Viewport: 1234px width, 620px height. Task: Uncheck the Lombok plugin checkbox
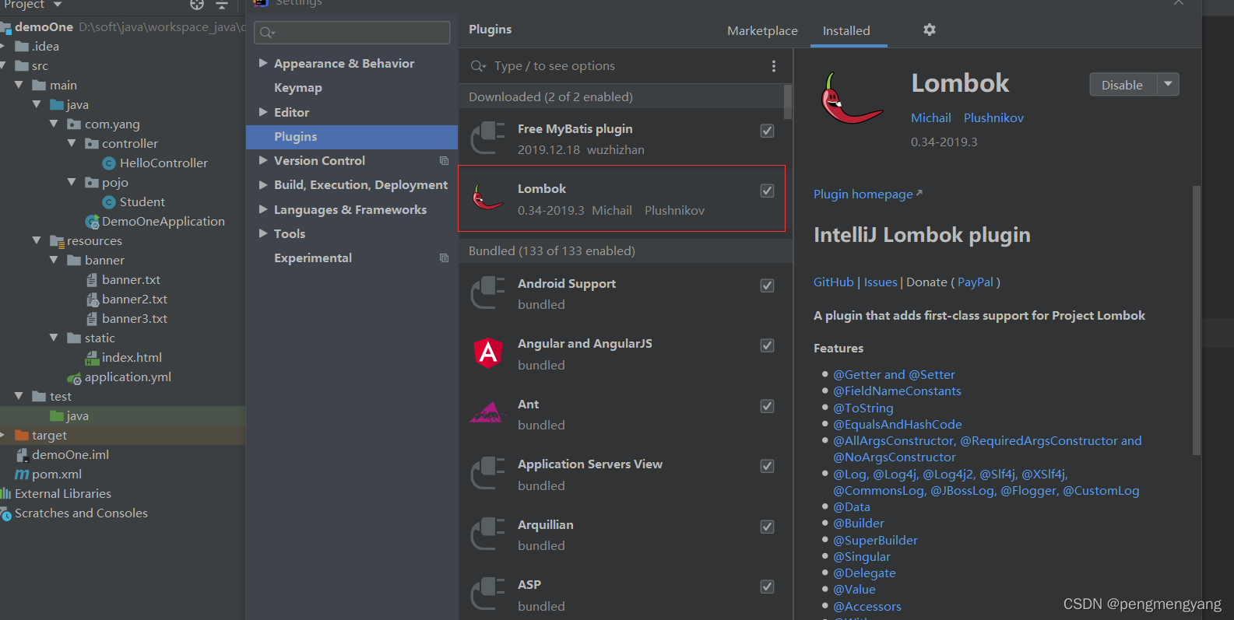coord(767,191)
